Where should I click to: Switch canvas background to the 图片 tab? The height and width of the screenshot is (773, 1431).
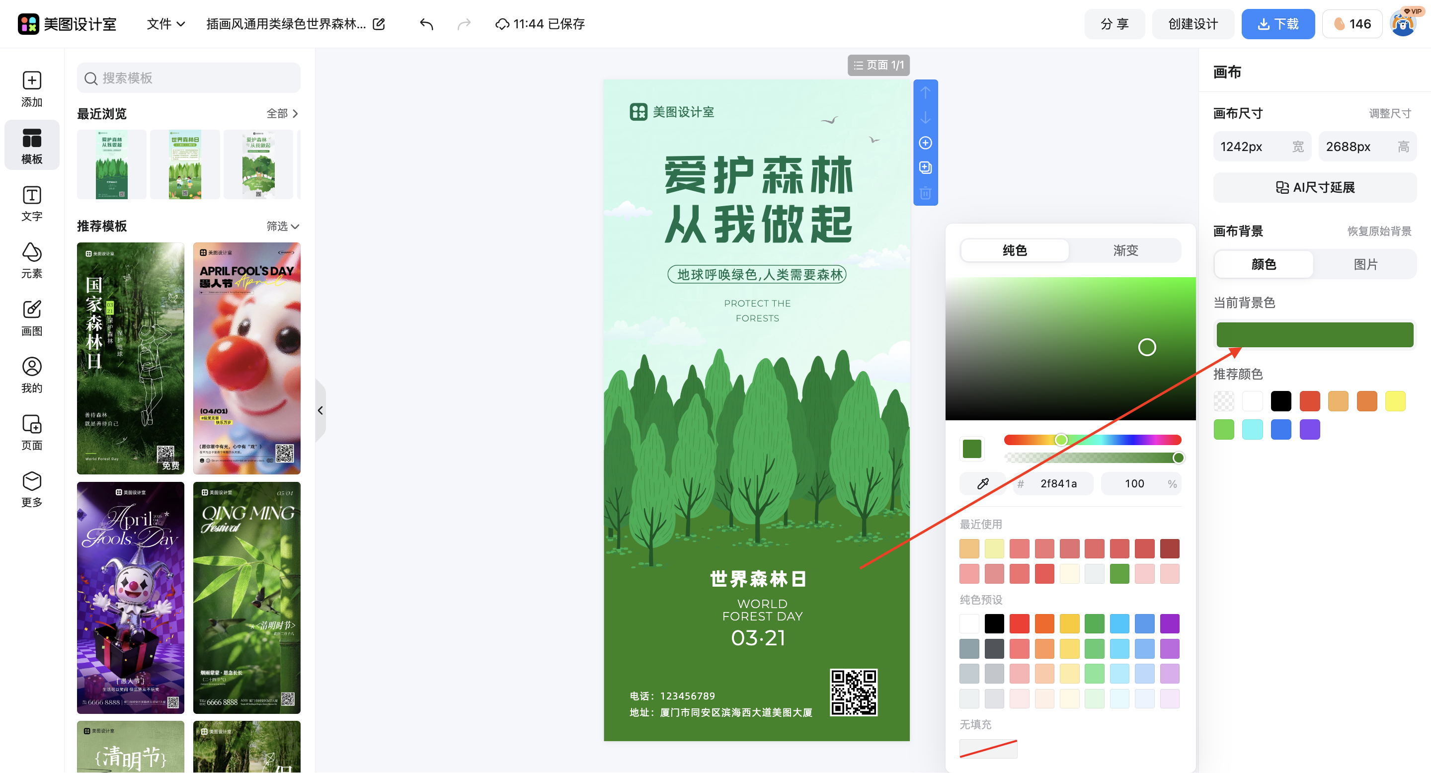(x=1366, y=264)
